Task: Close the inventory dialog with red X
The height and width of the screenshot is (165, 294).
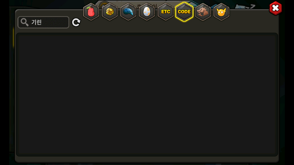Action: pyautogui.click(x=275, y=8)
